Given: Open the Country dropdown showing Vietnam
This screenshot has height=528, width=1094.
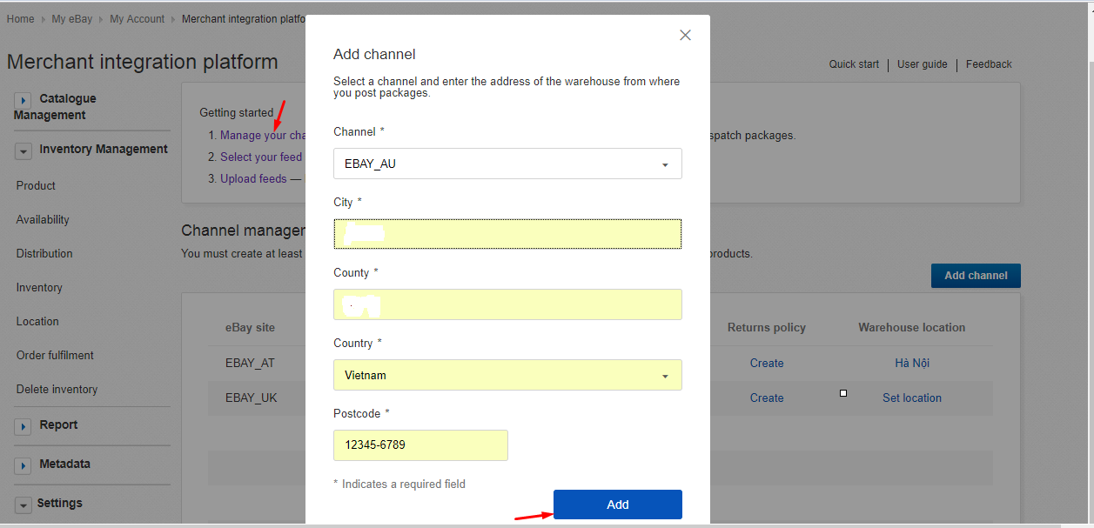Looking at the screenshot, I should pyautogui.click(x=507, y=375).
